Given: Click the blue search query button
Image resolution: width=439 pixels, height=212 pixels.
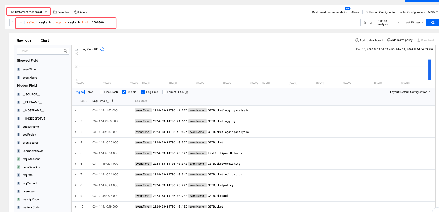Looking at the screenshot, I should pos(432,23).
